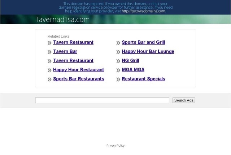Open the MGA MGA link
The width and height of the screenshot is (231, 155).
click(x=133, y=70)
